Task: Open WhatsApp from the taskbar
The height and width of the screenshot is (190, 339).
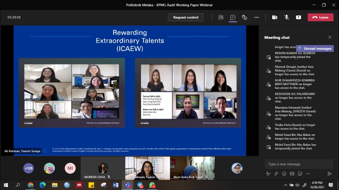Action: (152, 185)
